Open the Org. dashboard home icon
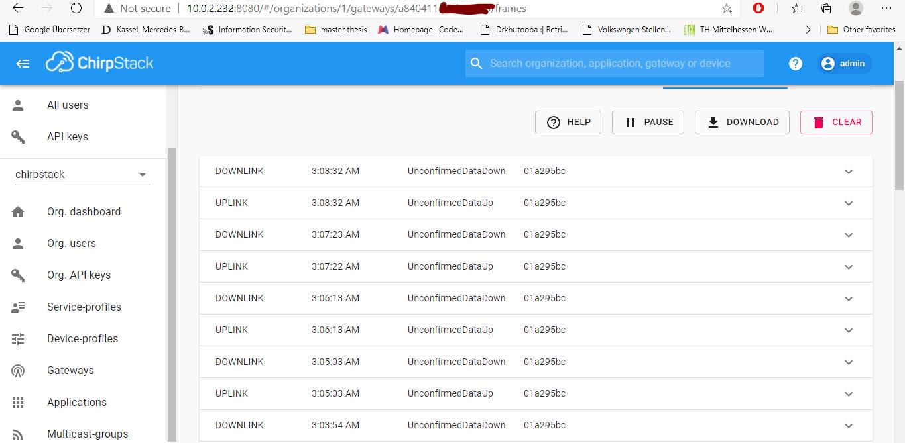 coord(18,211)
